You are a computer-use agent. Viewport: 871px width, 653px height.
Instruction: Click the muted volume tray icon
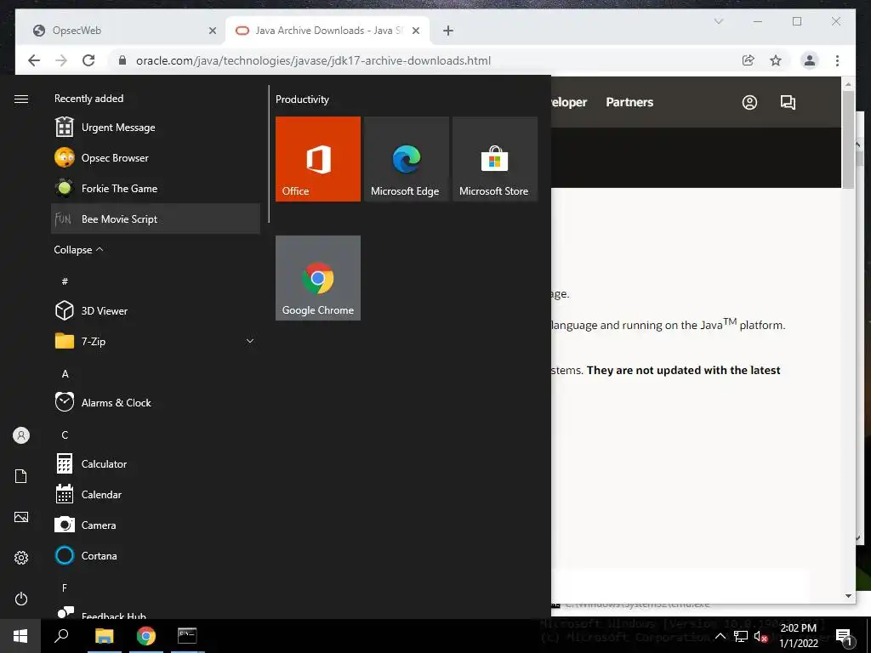tap(760, 636)
